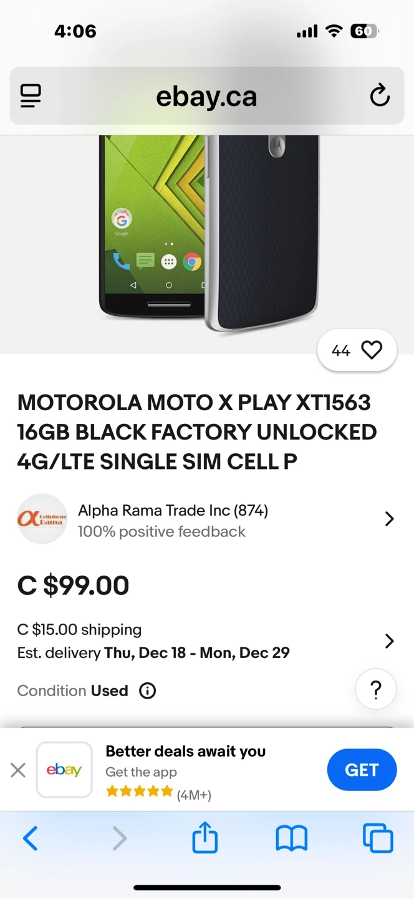Viewport: 414px width, 899px height.
Task: Open the Safari share sheet
Action: pyautogui.click(x=205, y=838)
